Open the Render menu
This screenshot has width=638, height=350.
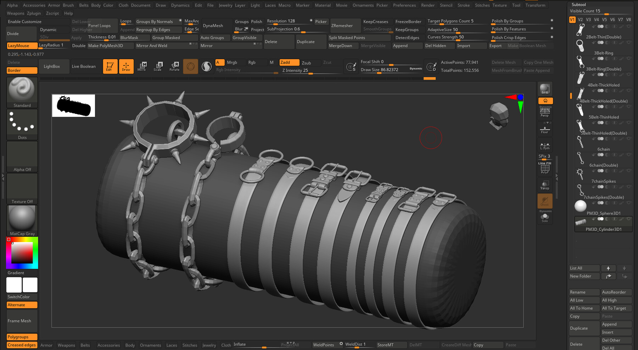pos(428,5)
